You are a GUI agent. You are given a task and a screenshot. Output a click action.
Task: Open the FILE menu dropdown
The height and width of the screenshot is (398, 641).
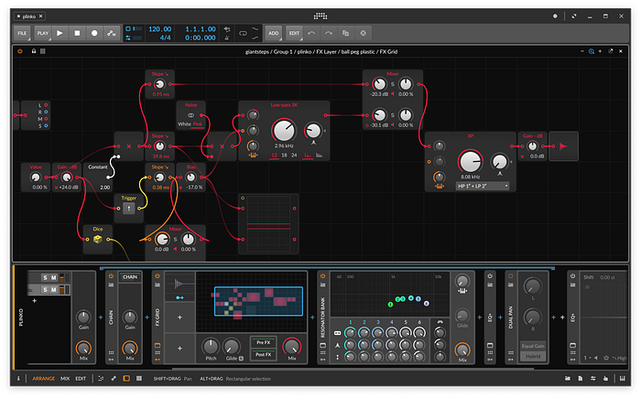[23, 33]
